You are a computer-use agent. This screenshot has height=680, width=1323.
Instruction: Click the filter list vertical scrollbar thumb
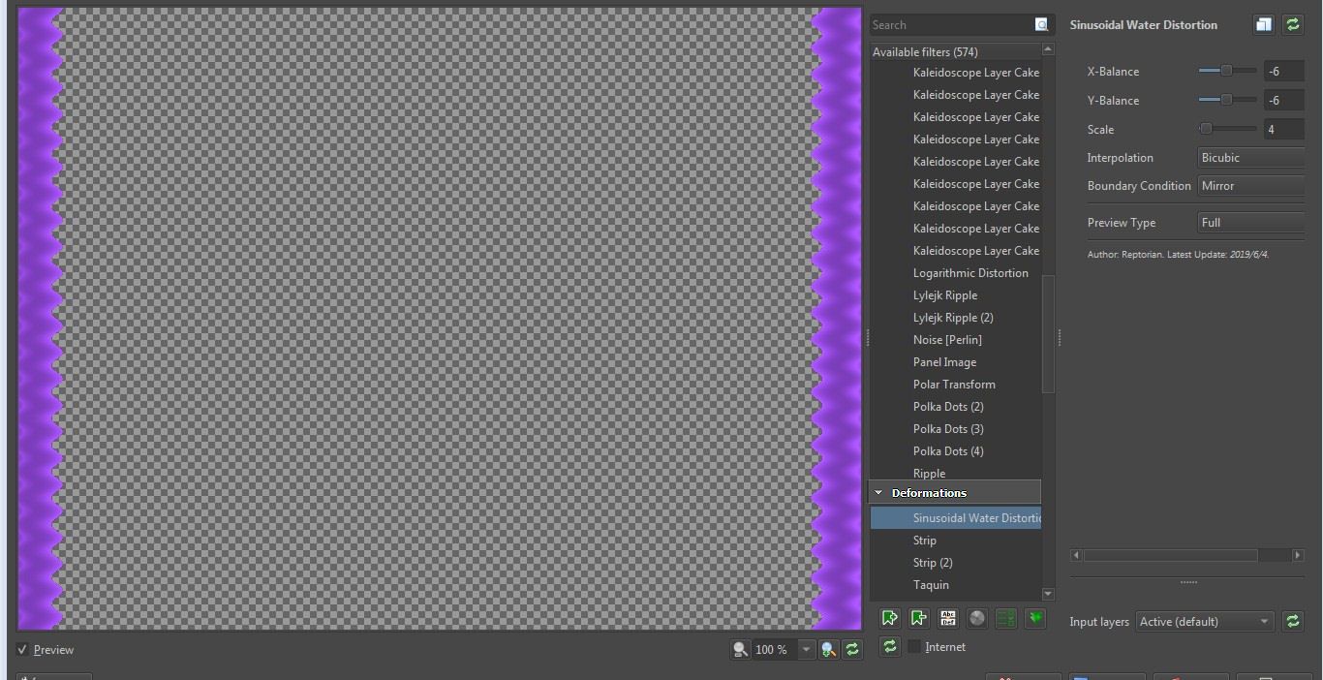coord(1048,333)
